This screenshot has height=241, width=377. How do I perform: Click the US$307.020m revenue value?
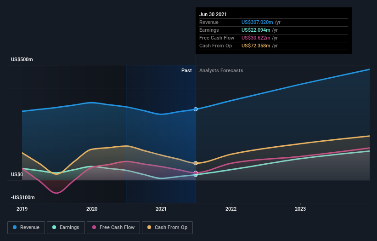(257, 22)
